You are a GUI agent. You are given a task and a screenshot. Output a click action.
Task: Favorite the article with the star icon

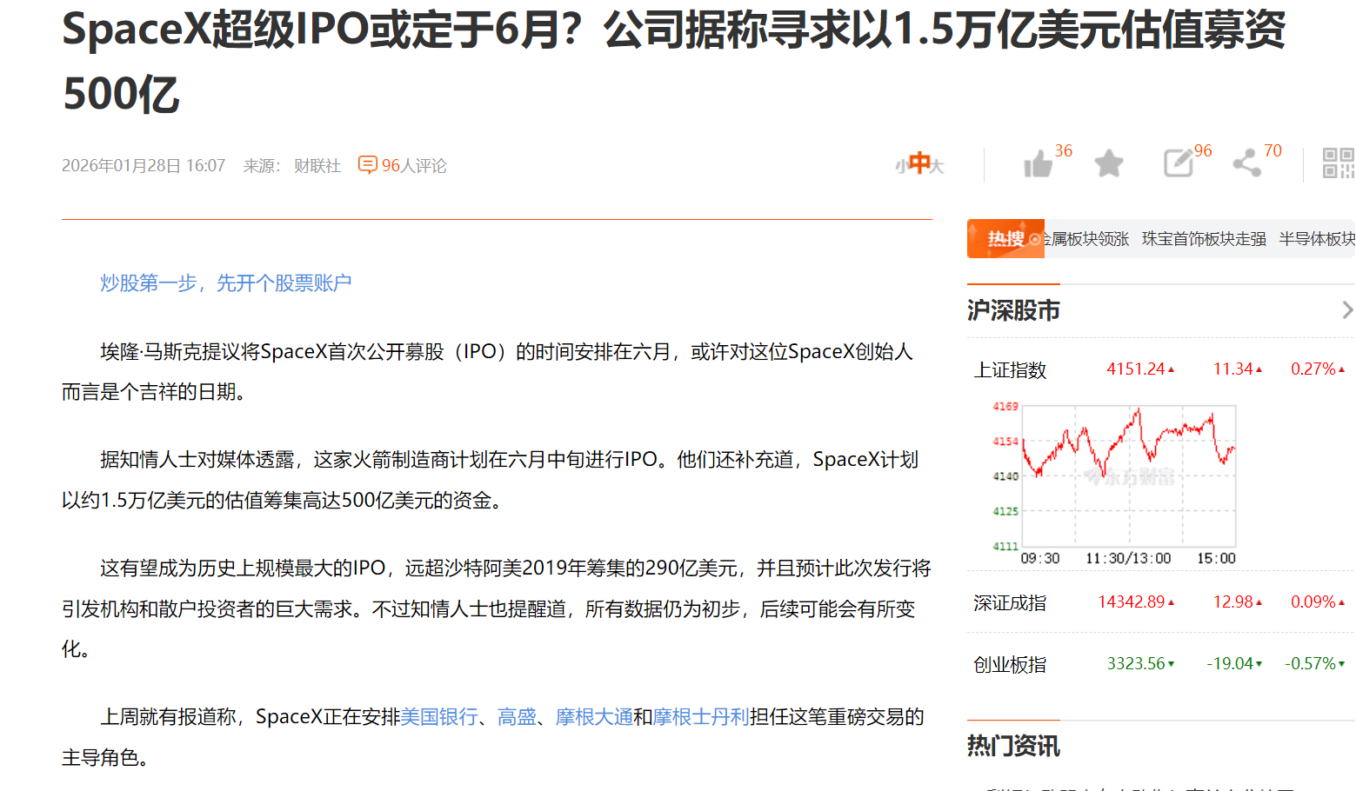click(1109, 163)
